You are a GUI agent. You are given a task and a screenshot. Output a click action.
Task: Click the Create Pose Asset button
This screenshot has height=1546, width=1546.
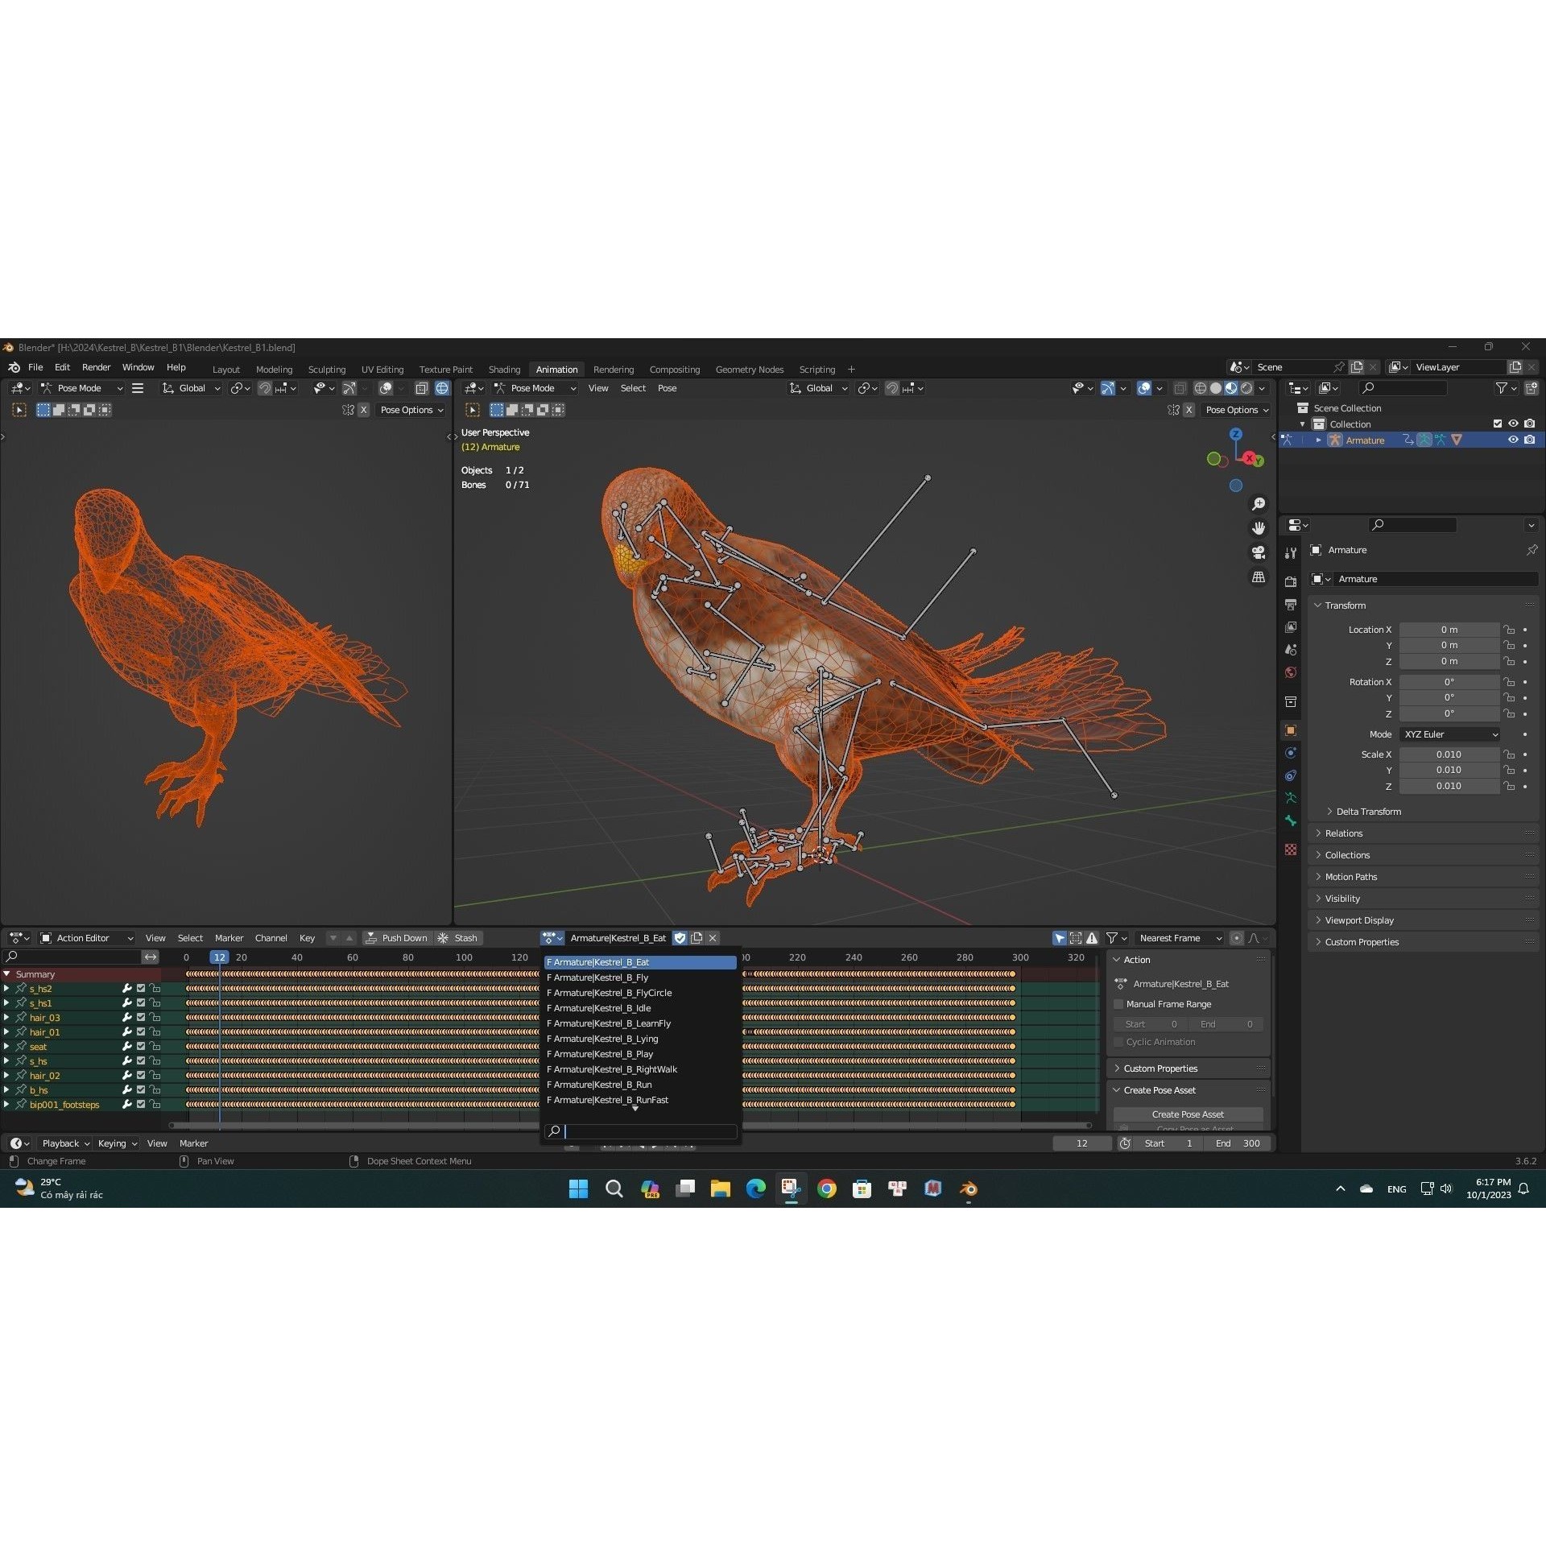(x=1187, y=1114)
